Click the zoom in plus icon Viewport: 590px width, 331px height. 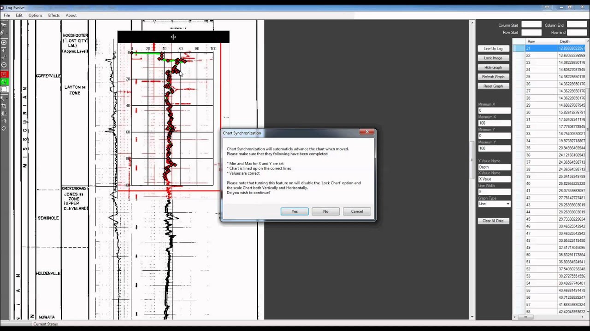(4, 43)
